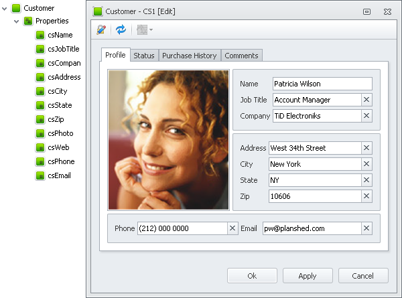Clear the Address field value
402x298 pixels.
coord(366,148)
